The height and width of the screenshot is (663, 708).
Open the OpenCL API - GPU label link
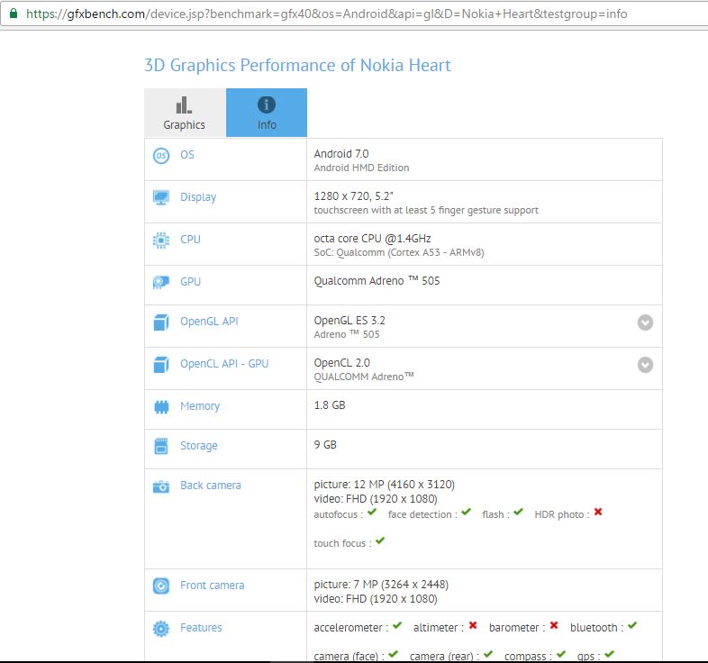pos(224,364)
